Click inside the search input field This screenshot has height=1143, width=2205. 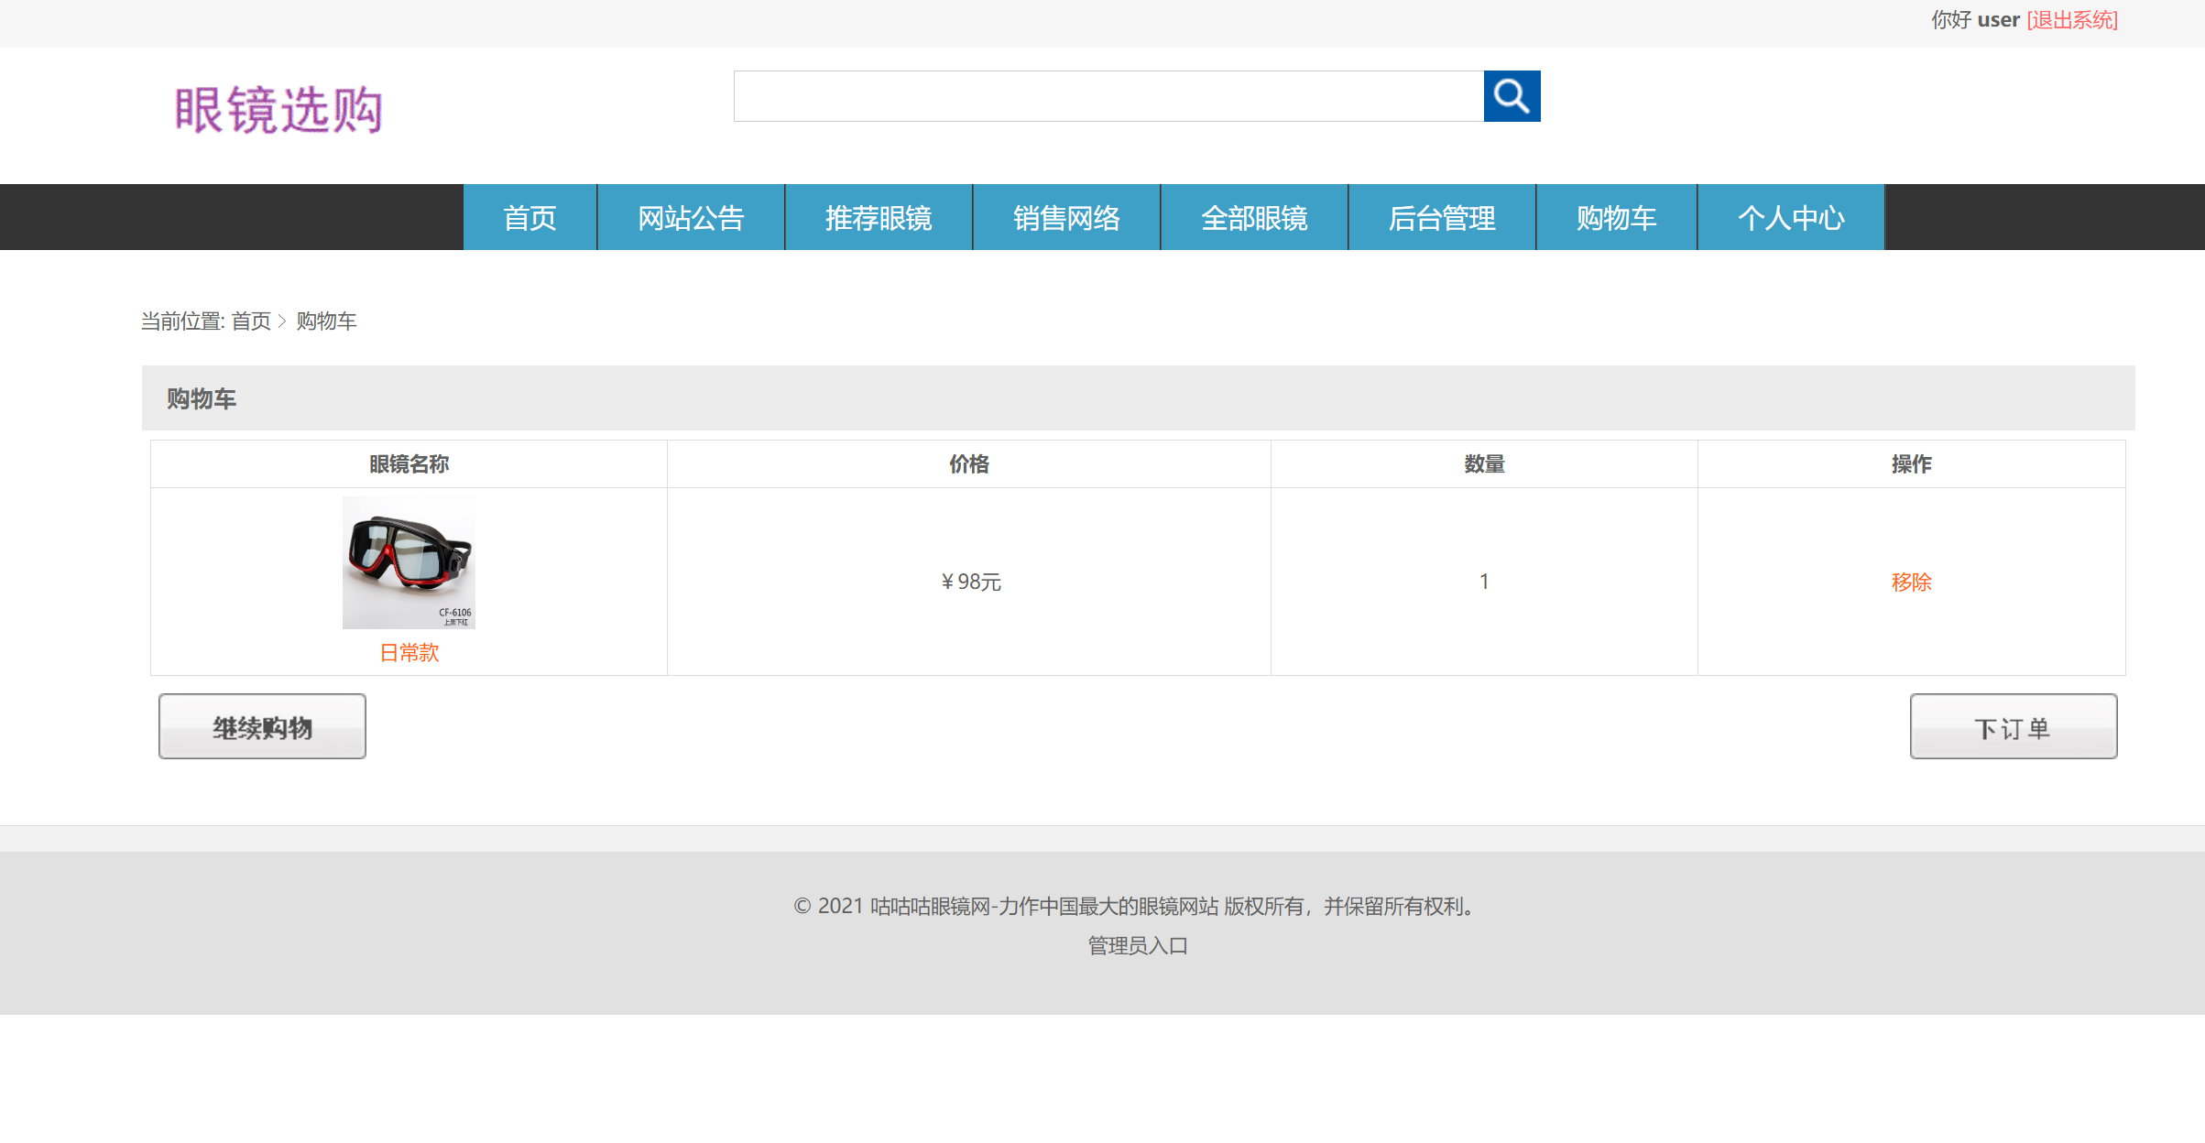point(1099,95)
